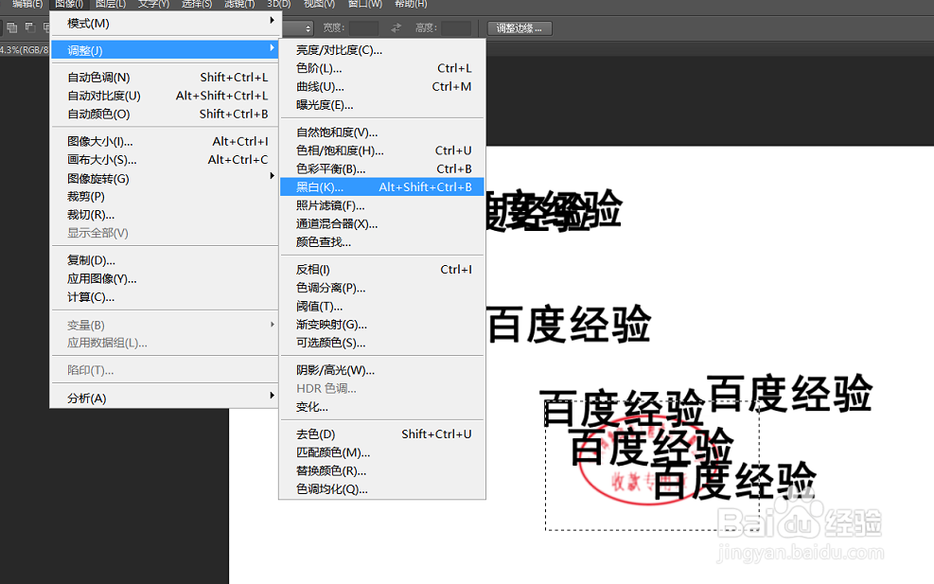
Task: Open the 文字(Y) menu
Action: tap(153, 4)
